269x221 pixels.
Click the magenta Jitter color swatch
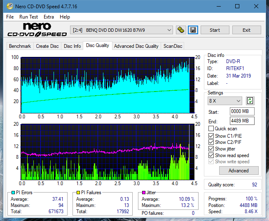pos(144,193)
